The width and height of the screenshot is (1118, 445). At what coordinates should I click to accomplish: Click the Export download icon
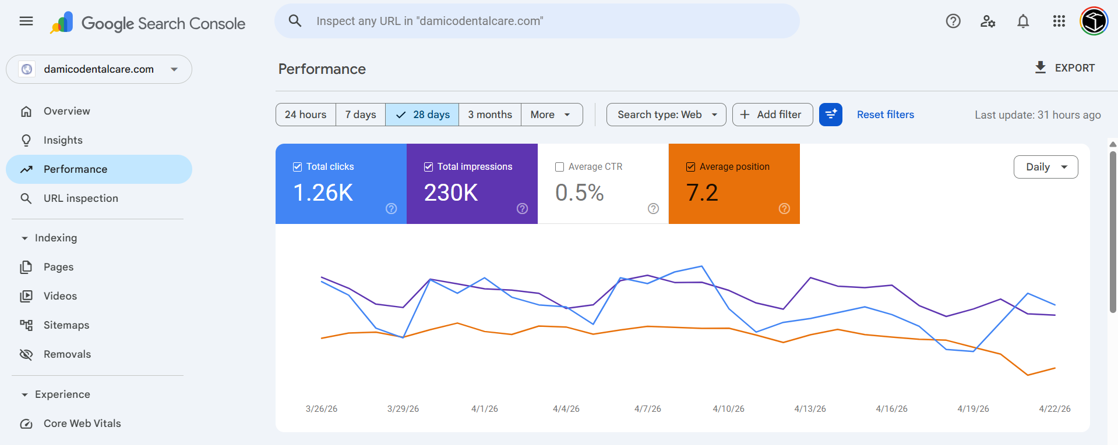(x=1041, y=67)
